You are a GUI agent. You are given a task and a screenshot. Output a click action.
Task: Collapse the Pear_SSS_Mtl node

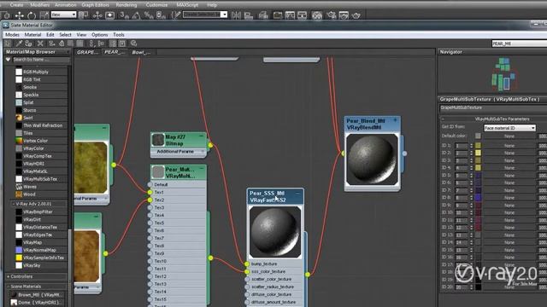297,193
